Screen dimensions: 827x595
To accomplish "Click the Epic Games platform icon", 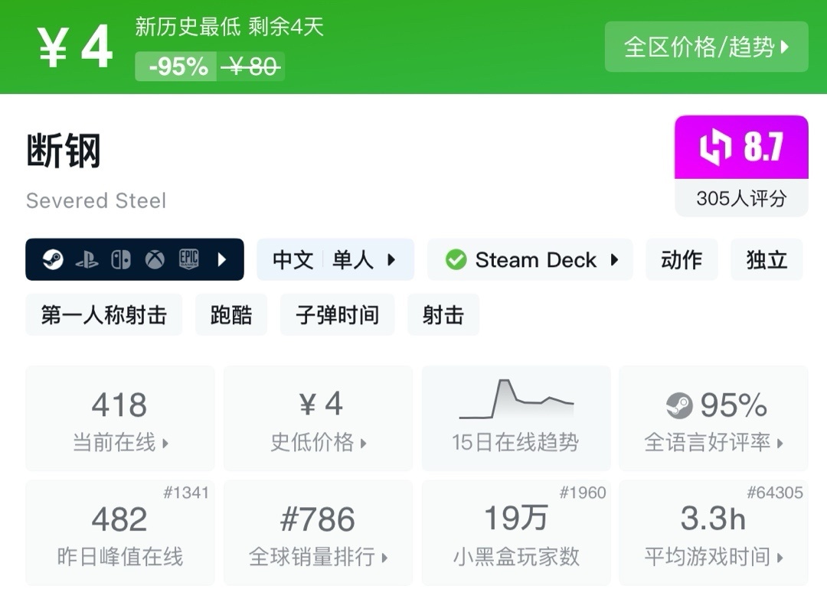I will point(188,260).
